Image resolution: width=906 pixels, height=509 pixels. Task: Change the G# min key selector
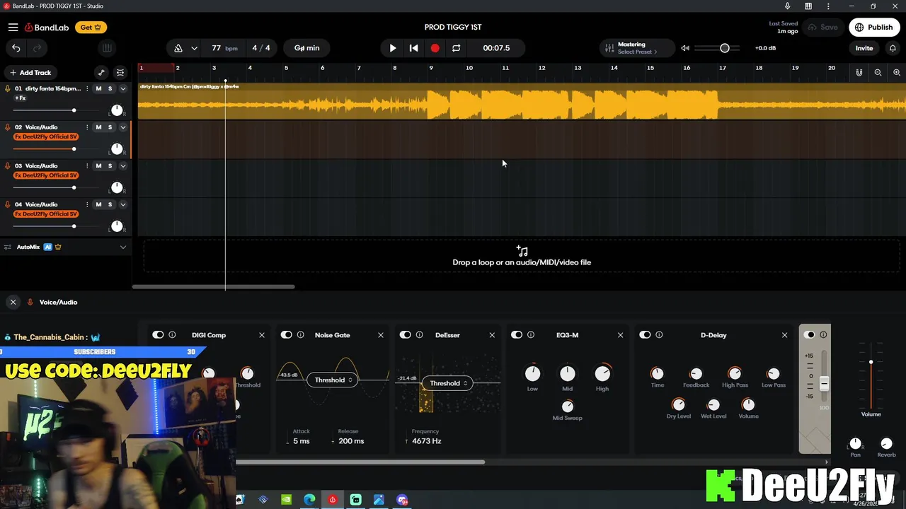[x=307, y=48]
